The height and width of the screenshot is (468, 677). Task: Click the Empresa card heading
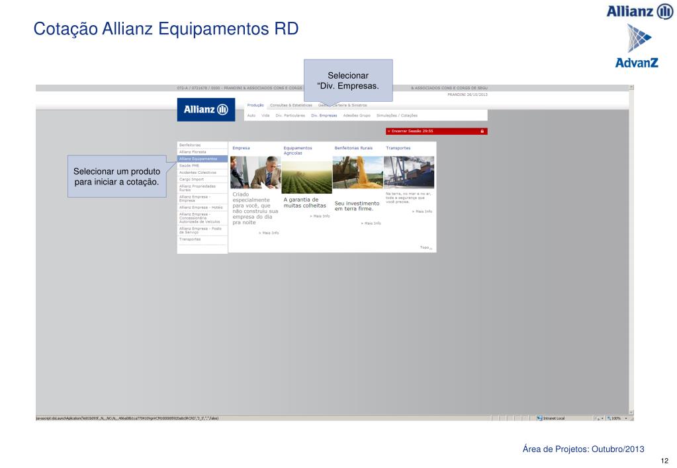(241, 148)
